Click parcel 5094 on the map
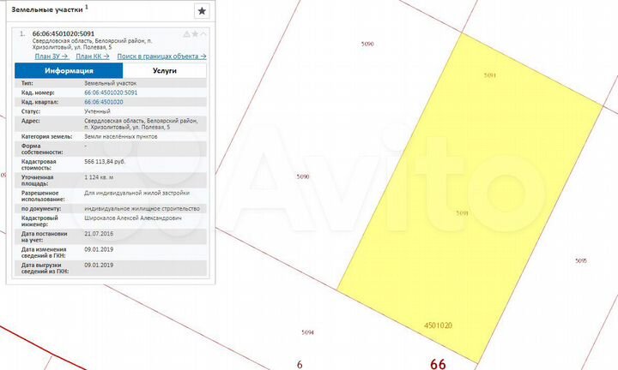The width and height of the screenshot is (618, 370). (x=308, y=332)
